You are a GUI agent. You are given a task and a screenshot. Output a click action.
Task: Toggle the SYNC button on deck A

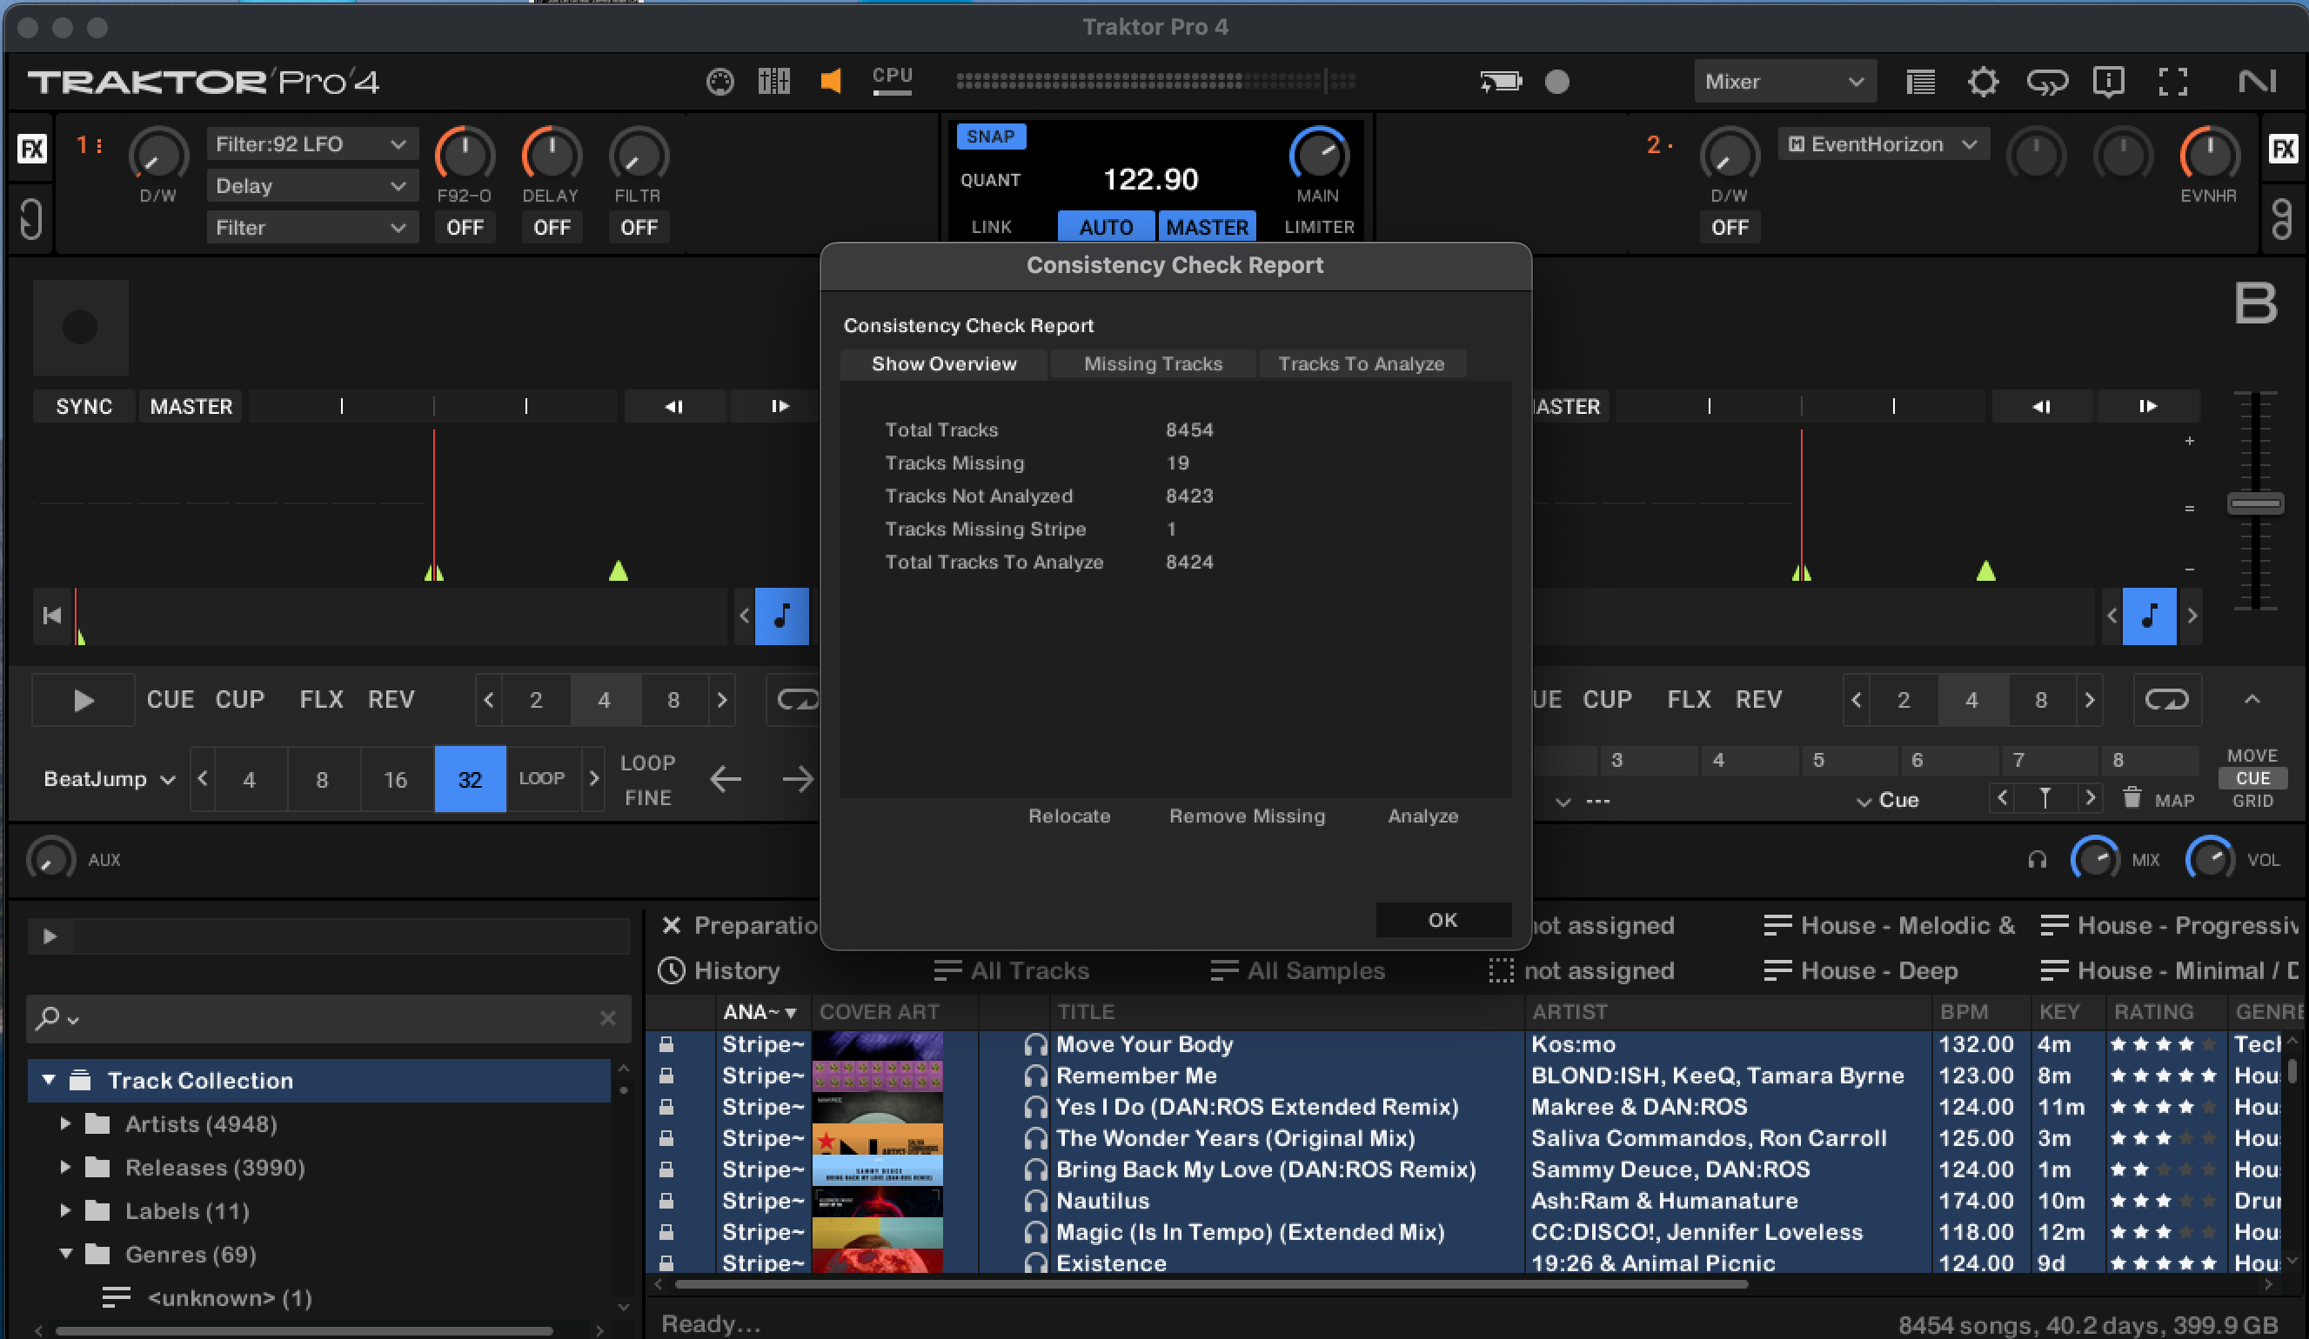coord(84,407)
